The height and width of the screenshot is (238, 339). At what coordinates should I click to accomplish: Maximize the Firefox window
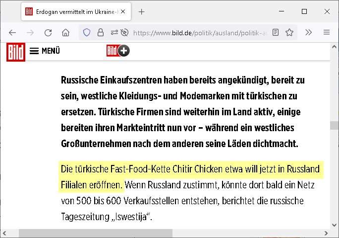[304, 11]
